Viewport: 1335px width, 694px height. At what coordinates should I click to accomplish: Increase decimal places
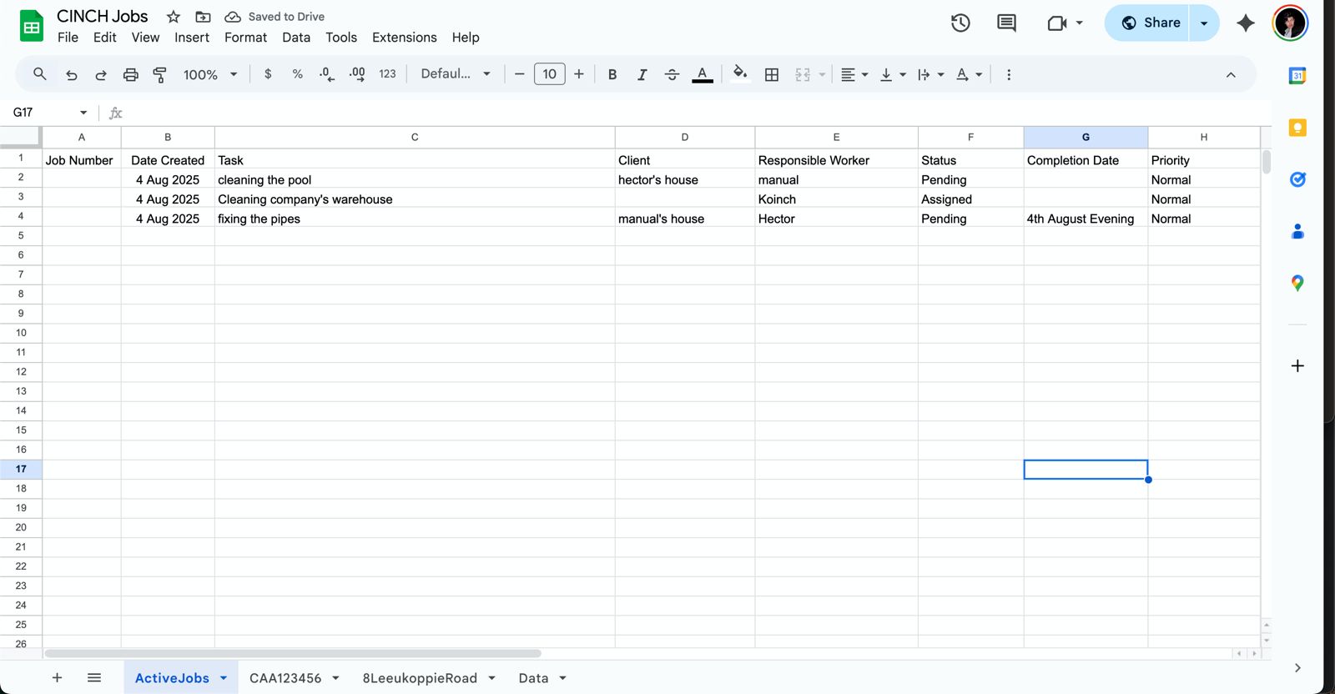[x=357, y=74]
